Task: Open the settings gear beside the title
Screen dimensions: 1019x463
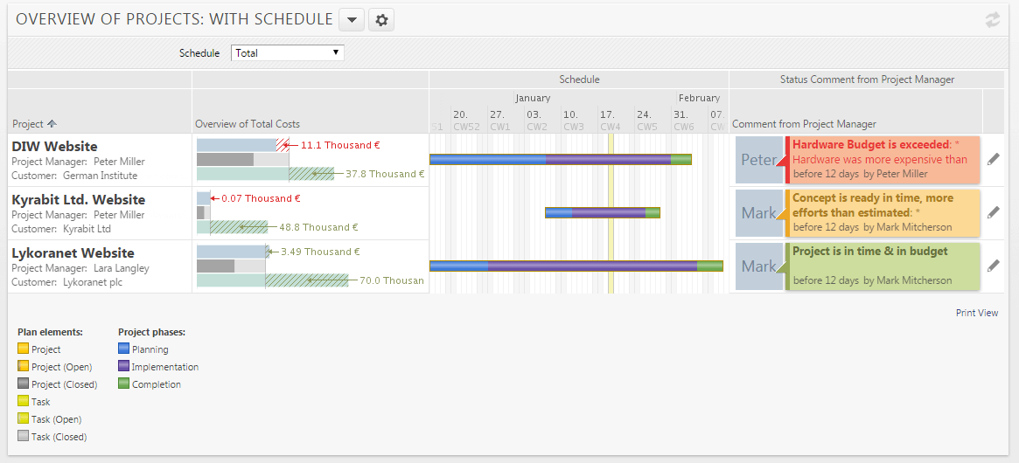Action: point(381,19)
